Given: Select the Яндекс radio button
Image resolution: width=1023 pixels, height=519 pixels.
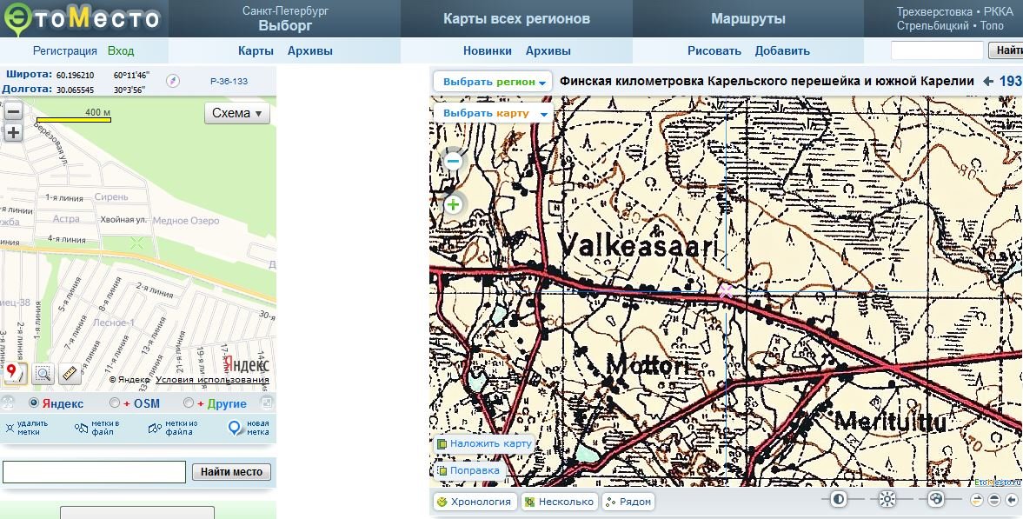Looking at the screenshot, I should pyautogui.click(x=34, y=403).
